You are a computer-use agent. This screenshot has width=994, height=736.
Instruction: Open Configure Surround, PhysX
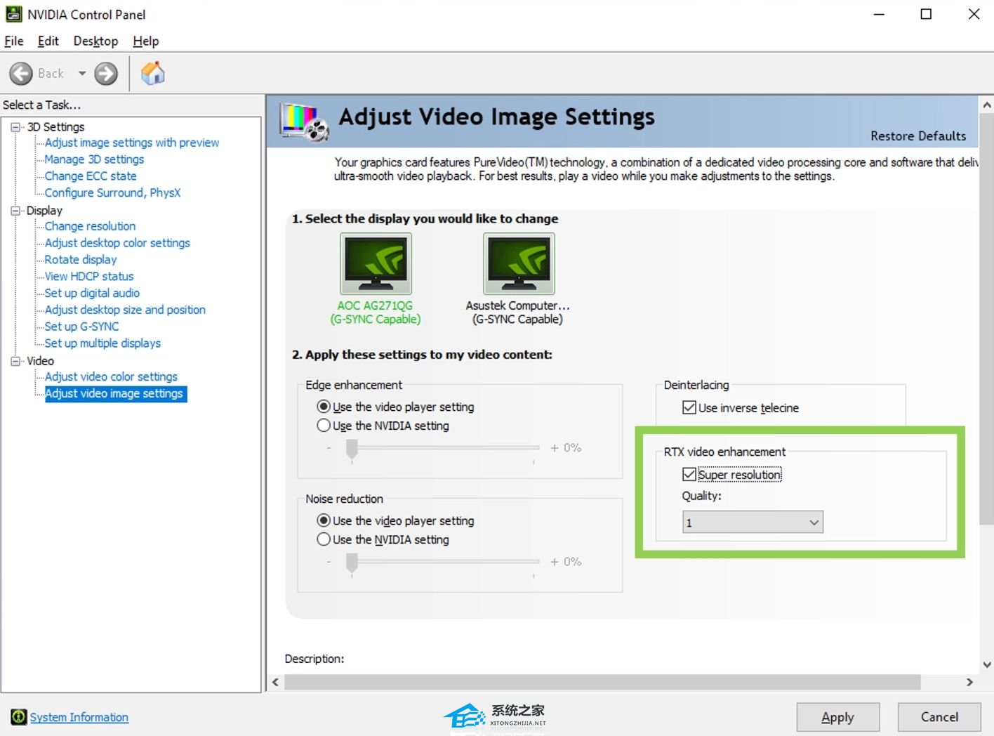(113, 192)
